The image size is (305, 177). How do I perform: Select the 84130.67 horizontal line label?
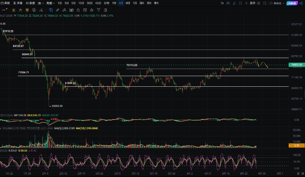point(18,46)
